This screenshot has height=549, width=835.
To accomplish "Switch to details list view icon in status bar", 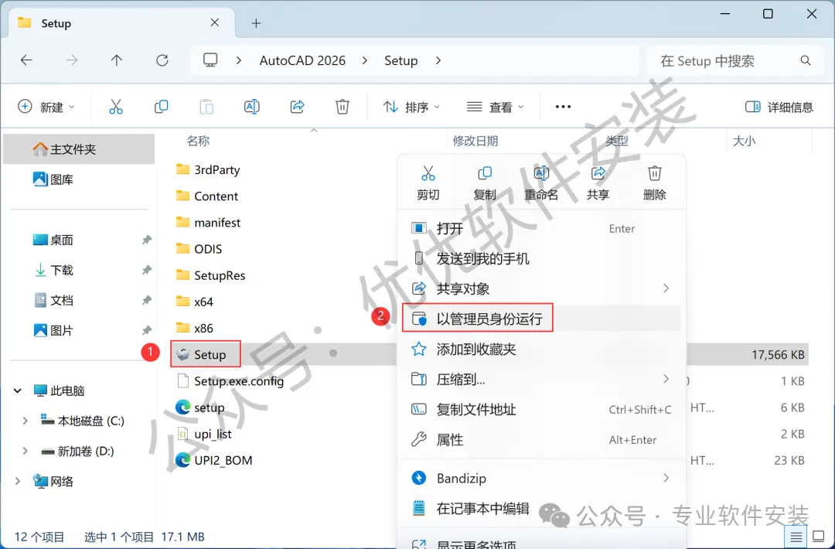I will coord(796,537).
